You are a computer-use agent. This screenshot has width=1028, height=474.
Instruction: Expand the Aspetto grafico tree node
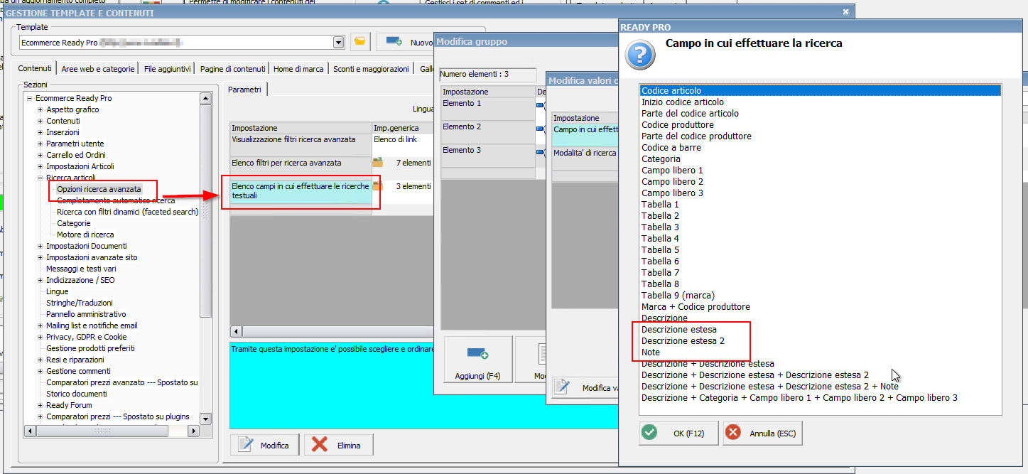point(40,109)
